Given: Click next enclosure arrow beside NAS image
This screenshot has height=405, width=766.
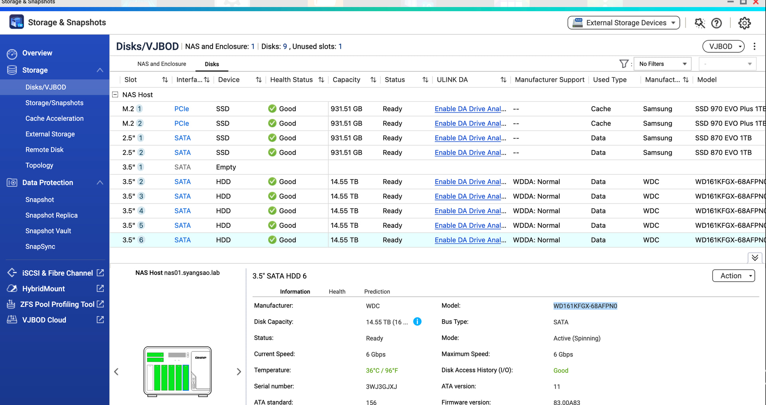Looking at the screenshot, I should 239,372.
